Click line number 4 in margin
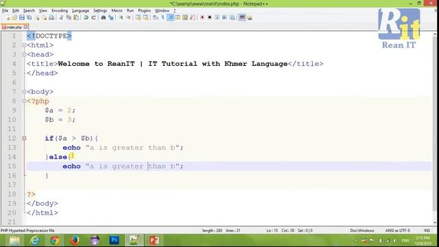 pyautogui.click(x=14, y=64)
